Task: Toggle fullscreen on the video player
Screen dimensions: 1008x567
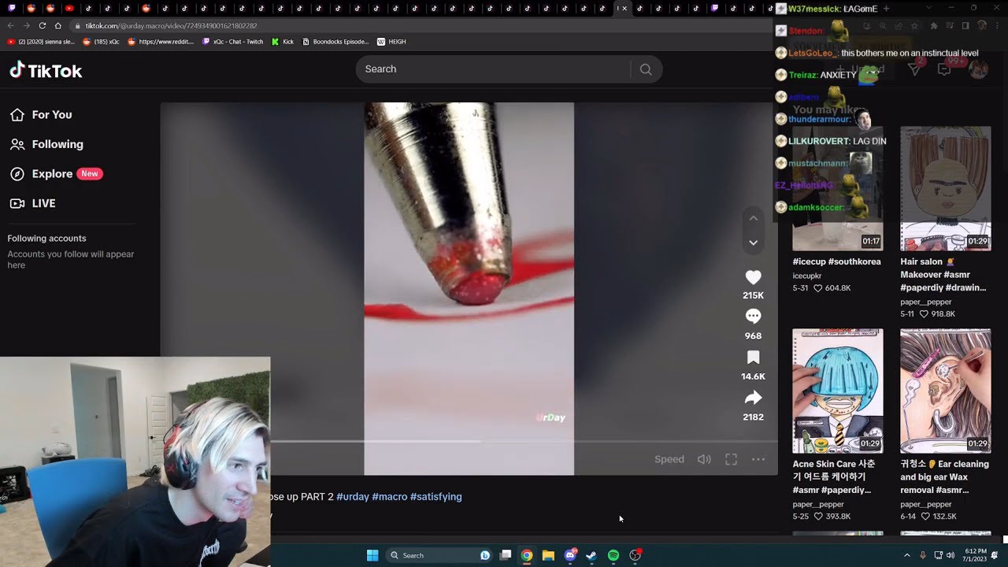Action: pyautogui.click(x=731, y=459)
